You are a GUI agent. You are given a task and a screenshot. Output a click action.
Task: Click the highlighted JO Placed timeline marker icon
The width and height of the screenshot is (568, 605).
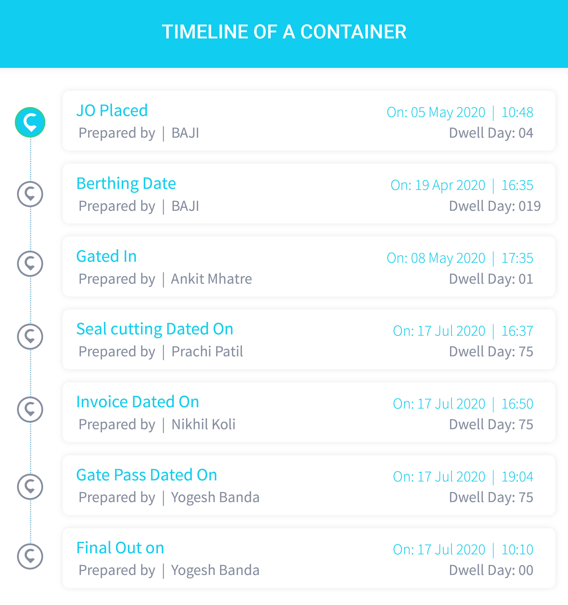[x=30, y=122]
